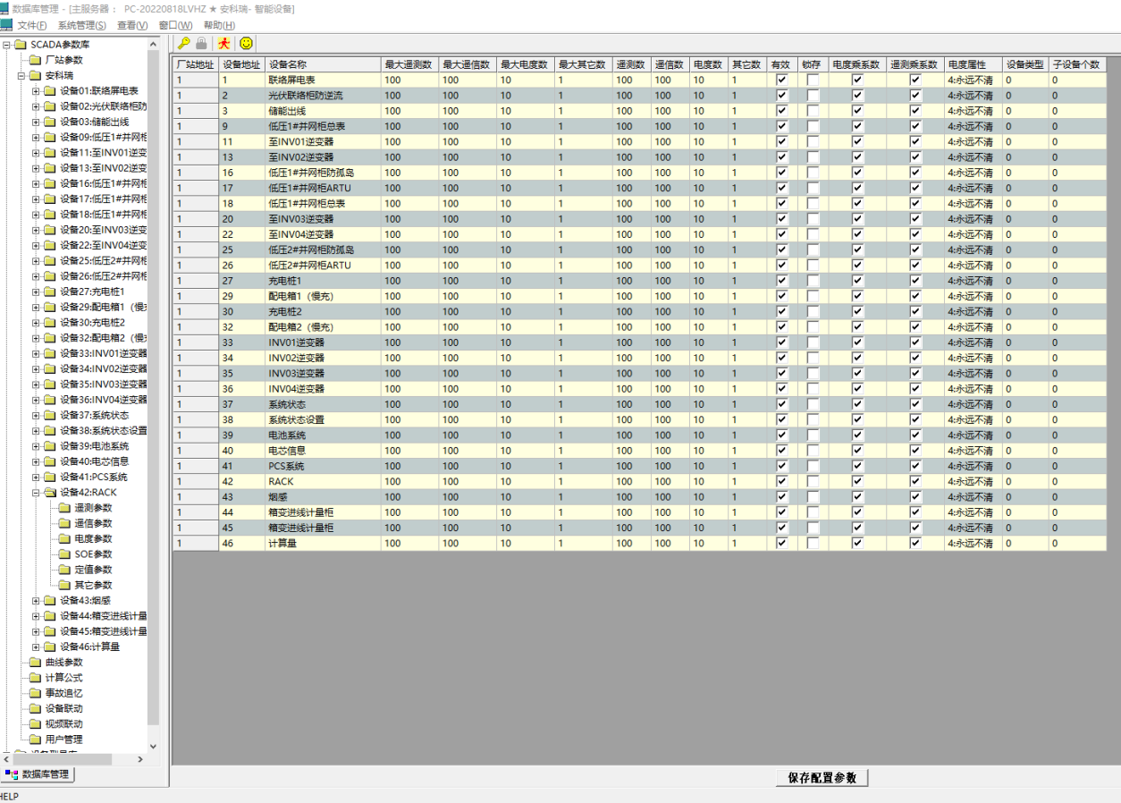Toggle 锁存 checkbox for 储能出线 row
This screenshot has height=803, width=1121.
813,111
